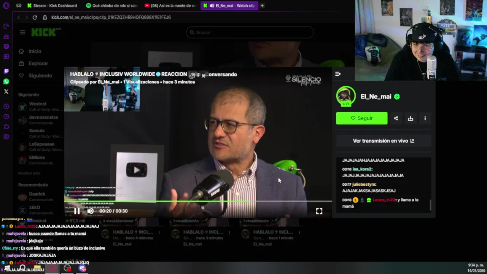Open the Kick hamburger menu
This screenshot has height=274, width=487.
point(22,32)
